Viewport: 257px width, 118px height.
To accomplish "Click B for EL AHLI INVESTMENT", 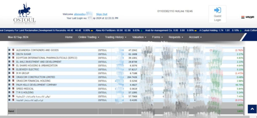I will click(9, 62).
